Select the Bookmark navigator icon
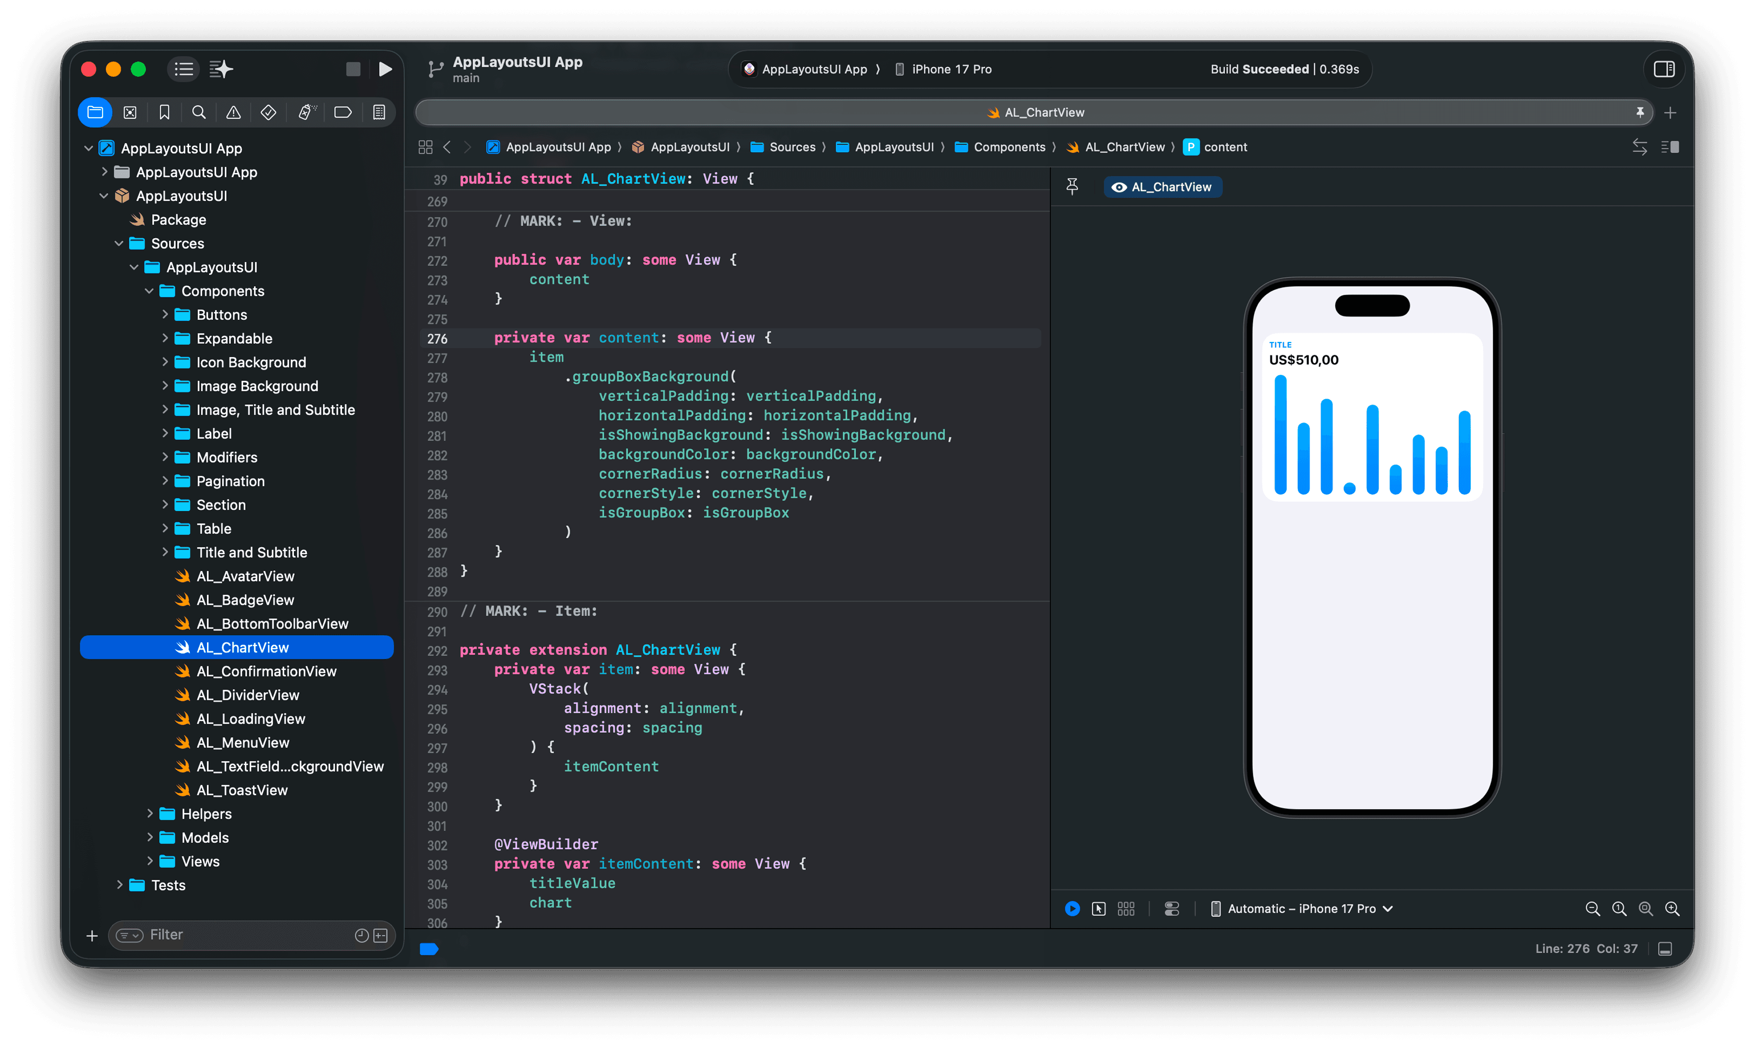 coord(165,113)
